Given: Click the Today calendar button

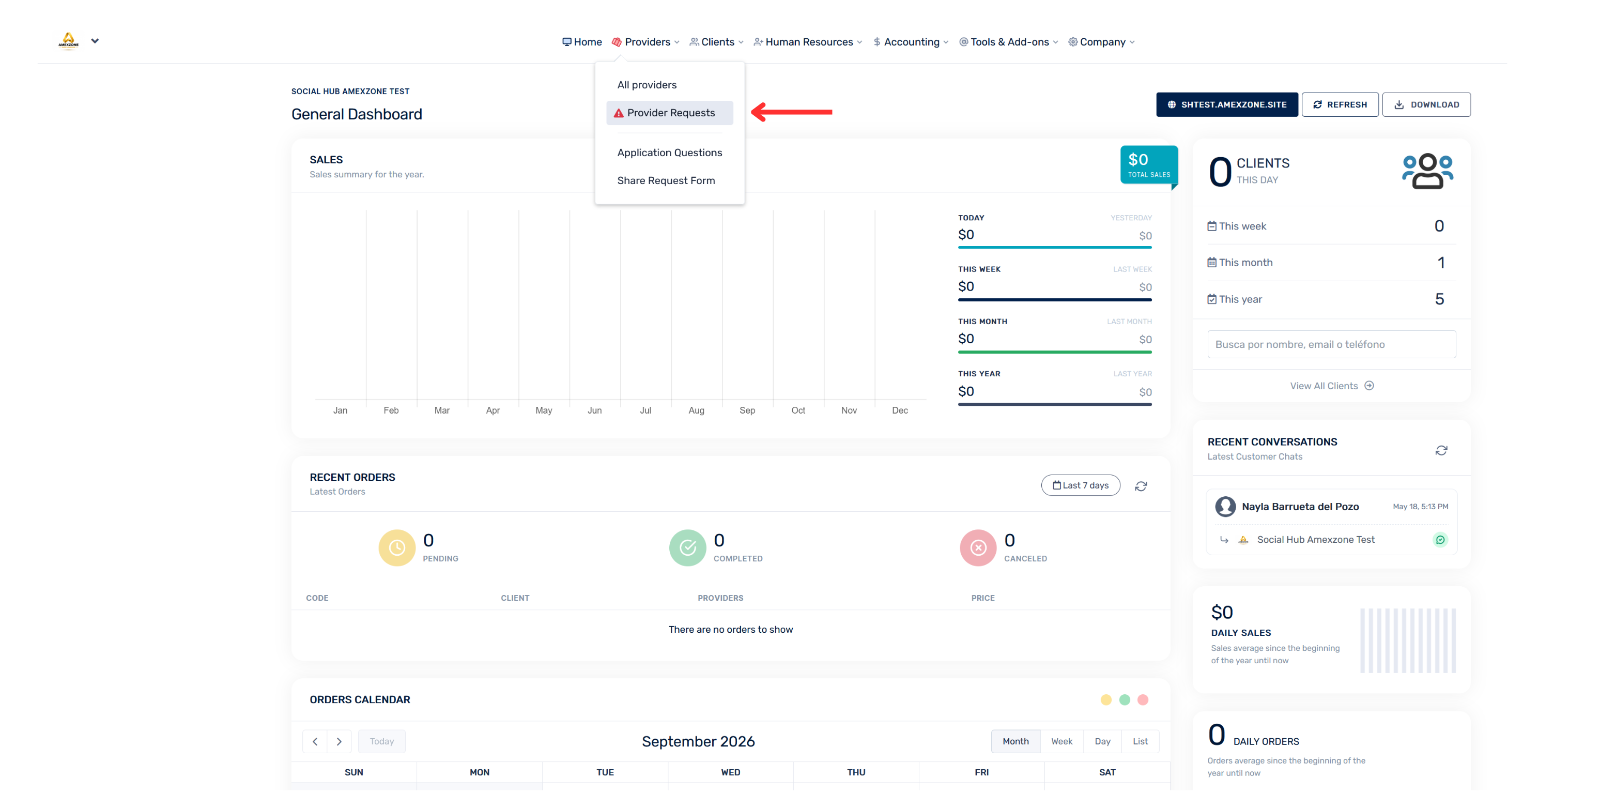Looking at the screenshot, I should pos(382,741).
